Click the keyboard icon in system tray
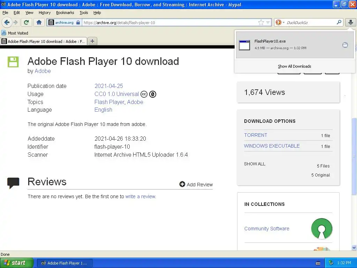The width and height of the screenshot is (357, 268). pyautogui.click(x=318, y=263)
